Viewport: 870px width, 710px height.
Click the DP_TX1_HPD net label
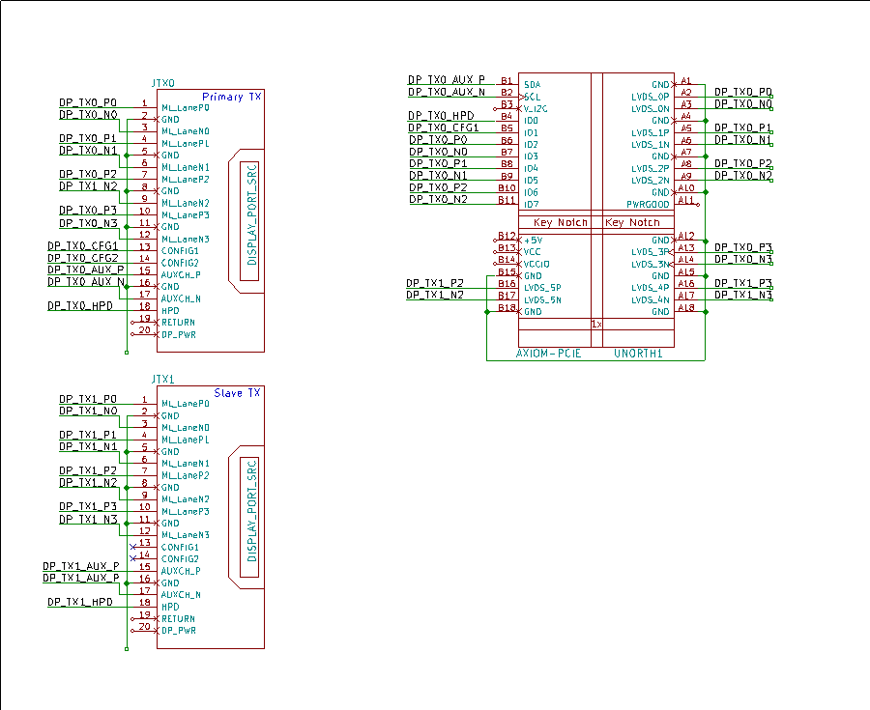(x=80, y=602)
